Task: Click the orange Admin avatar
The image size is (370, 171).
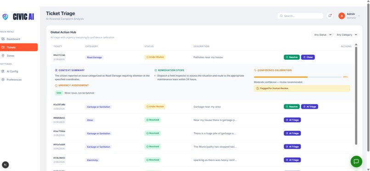Action: (342, 16)
